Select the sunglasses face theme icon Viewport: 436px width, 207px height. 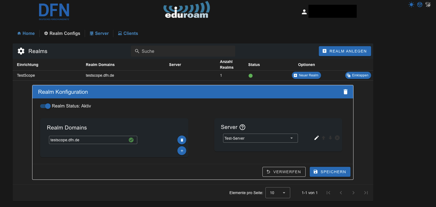[x=420, y=4]
